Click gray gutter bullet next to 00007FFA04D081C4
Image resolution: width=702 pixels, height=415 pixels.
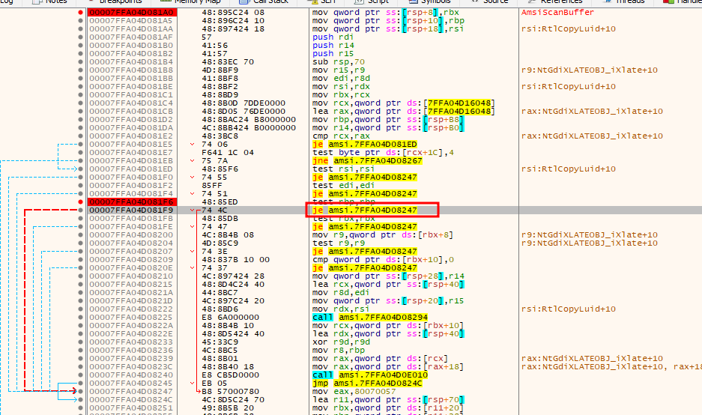tap(81, 103)
